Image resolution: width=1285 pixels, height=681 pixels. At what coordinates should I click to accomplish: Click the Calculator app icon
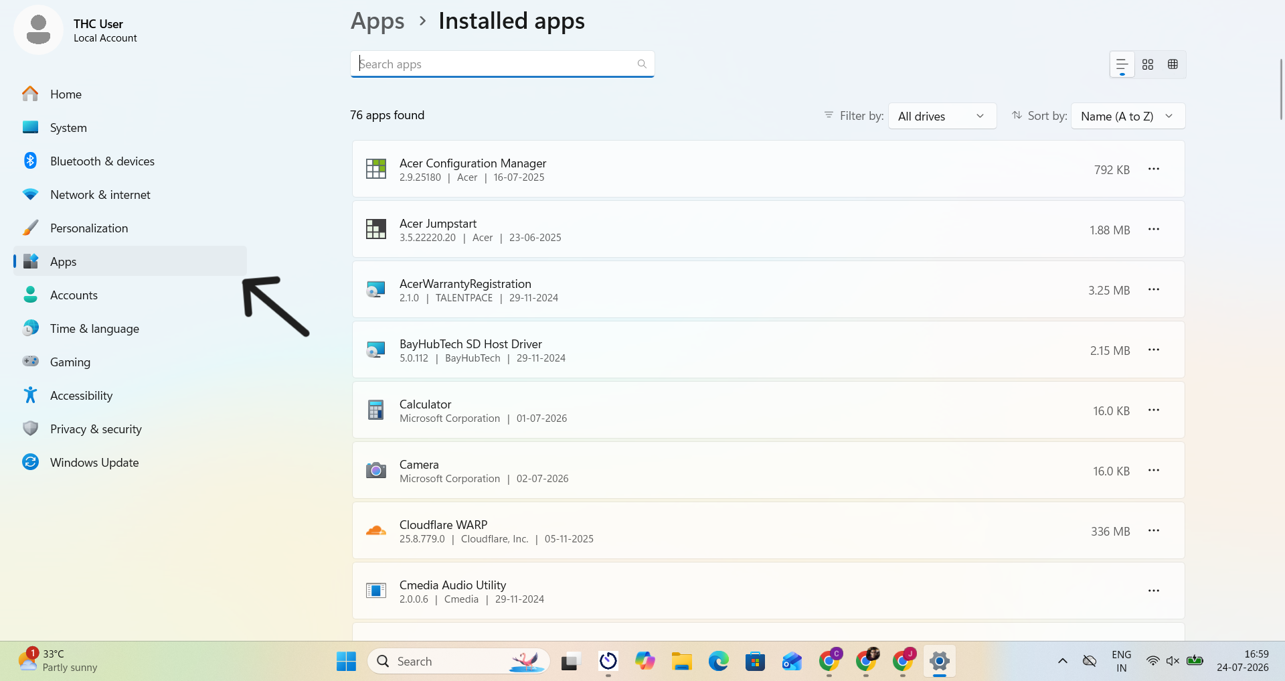tap(376, 410)
